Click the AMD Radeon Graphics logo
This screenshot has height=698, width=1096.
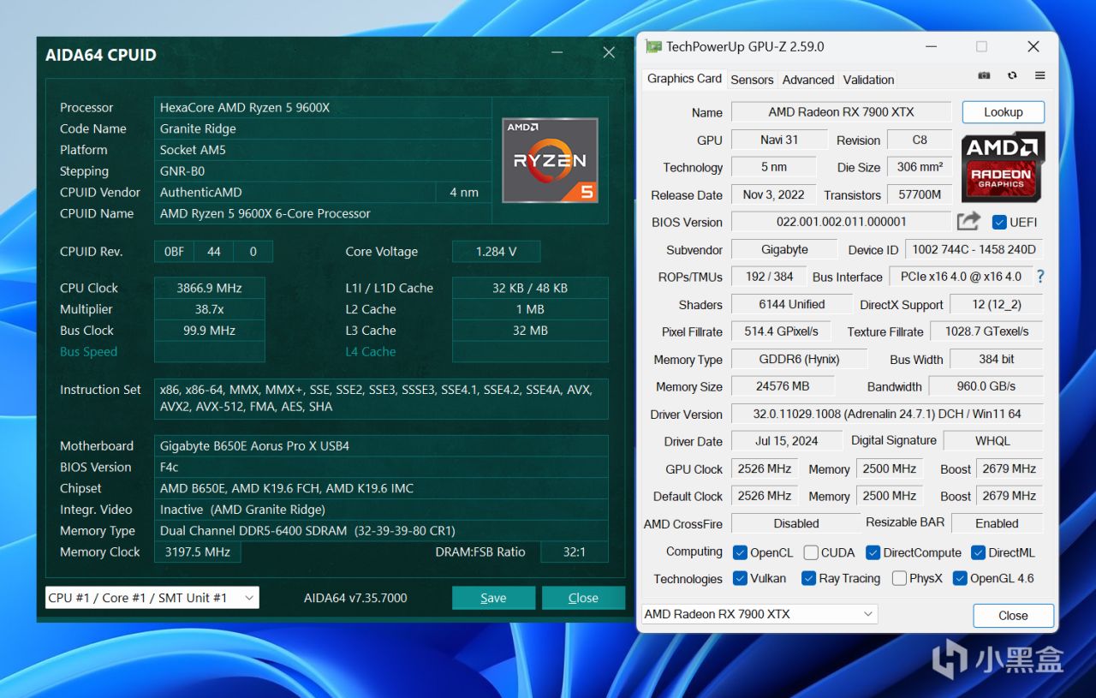click(1002, 167)
